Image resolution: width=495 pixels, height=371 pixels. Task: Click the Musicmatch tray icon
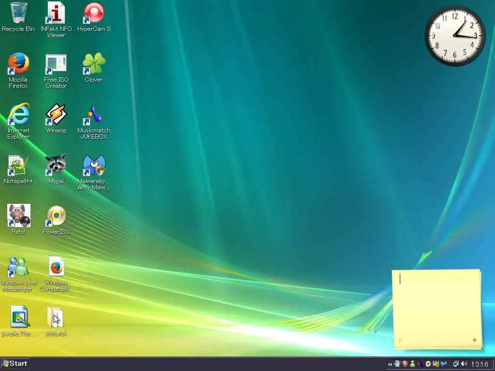[420, 364]
